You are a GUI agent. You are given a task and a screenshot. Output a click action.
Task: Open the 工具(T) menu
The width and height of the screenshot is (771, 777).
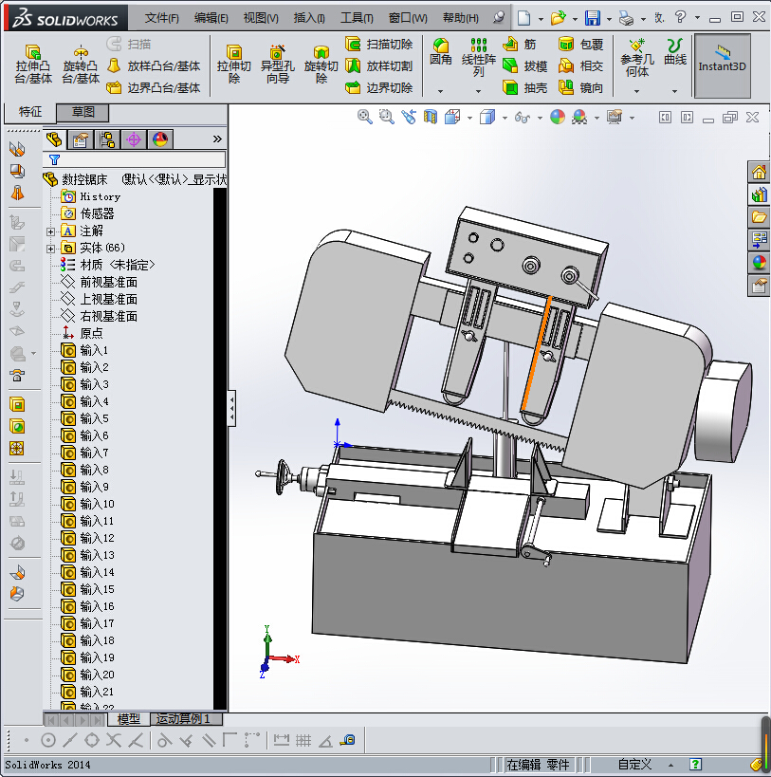pyautogui.click(x=357, y=18)
